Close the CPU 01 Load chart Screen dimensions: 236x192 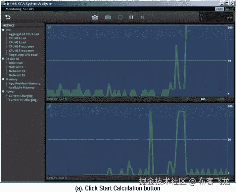(49, 106)
